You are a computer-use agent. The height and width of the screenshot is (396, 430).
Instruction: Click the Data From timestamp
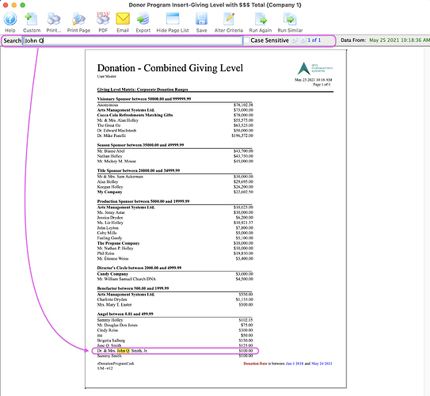click(400, 40)
